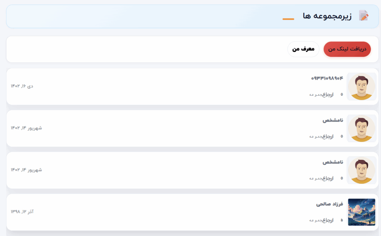Click the date آذر ۱۲, ۱۳۹۸
Viewport: 381px width, 236px height.
coord(22,212)
